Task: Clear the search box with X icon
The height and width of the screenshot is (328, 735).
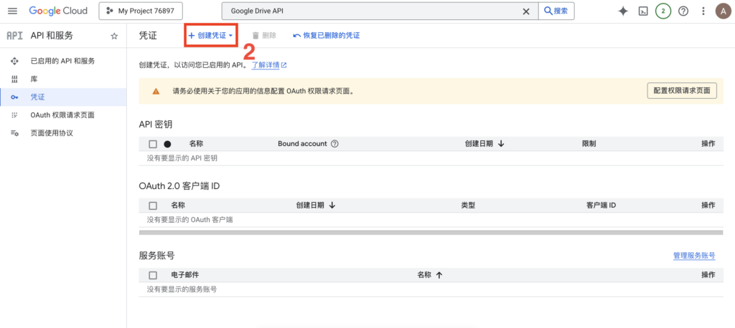Action: 526,11
